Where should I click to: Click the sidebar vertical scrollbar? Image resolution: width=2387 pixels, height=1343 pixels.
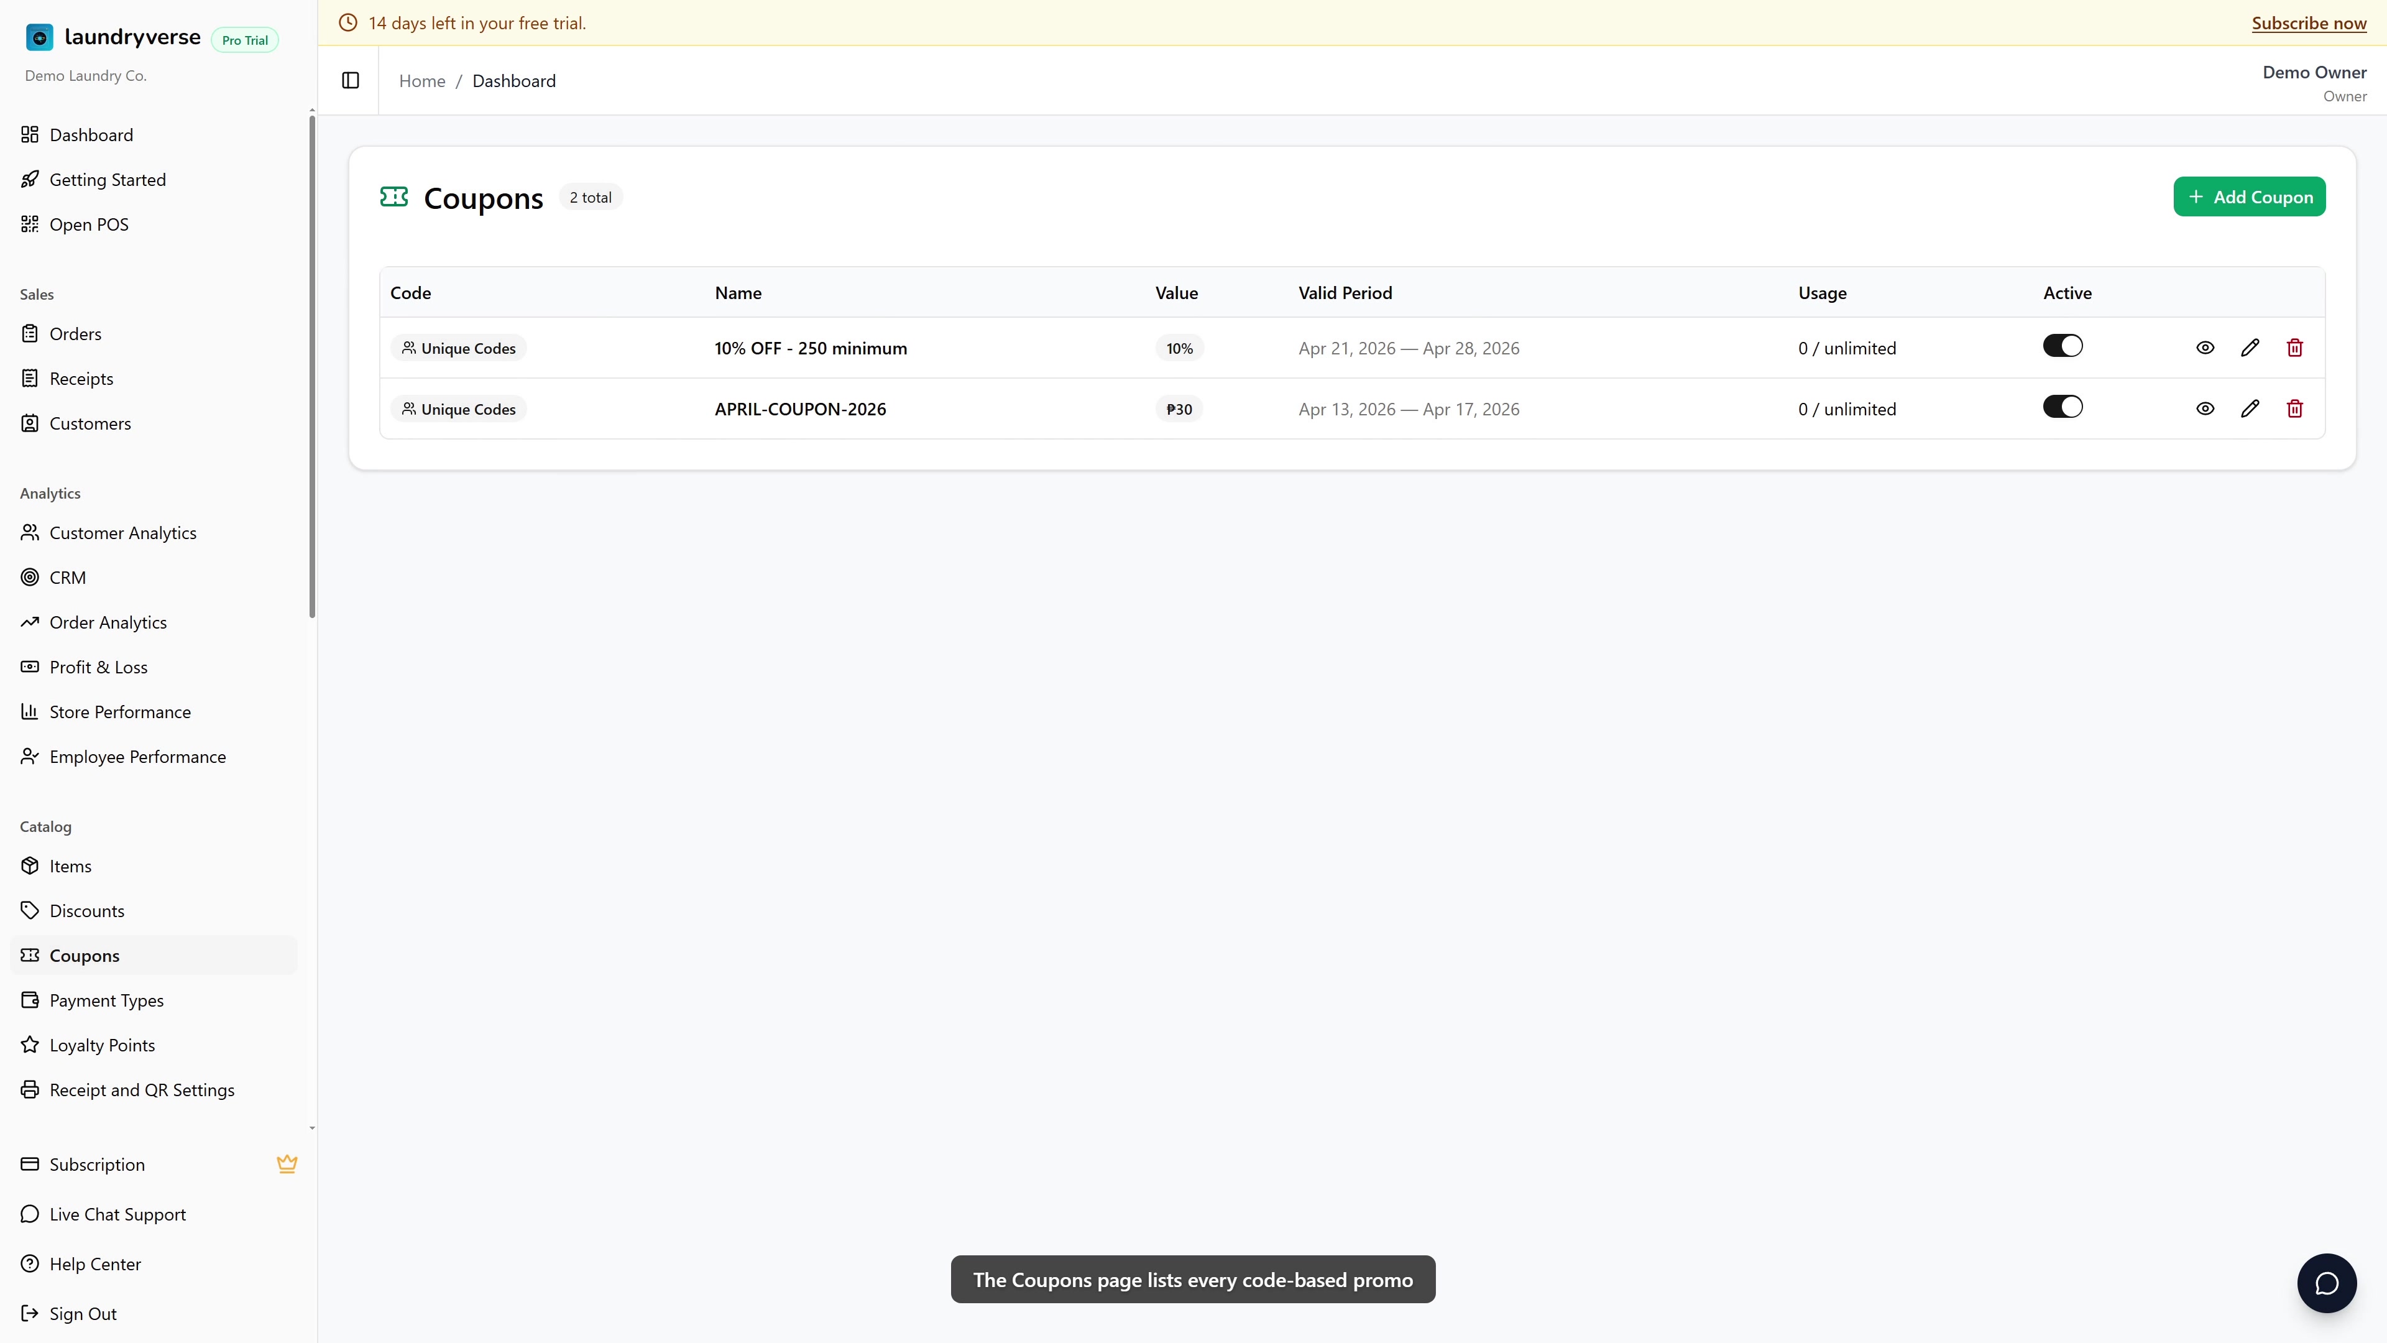pyautogui.click(x=312, y=367)
